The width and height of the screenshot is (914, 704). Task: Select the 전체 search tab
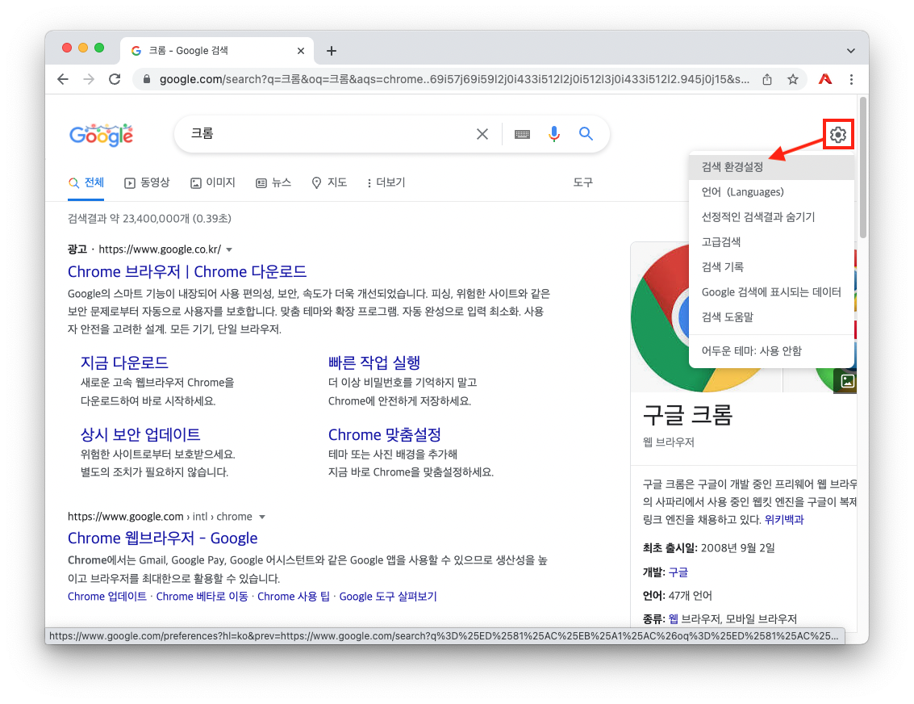point(86,182)
